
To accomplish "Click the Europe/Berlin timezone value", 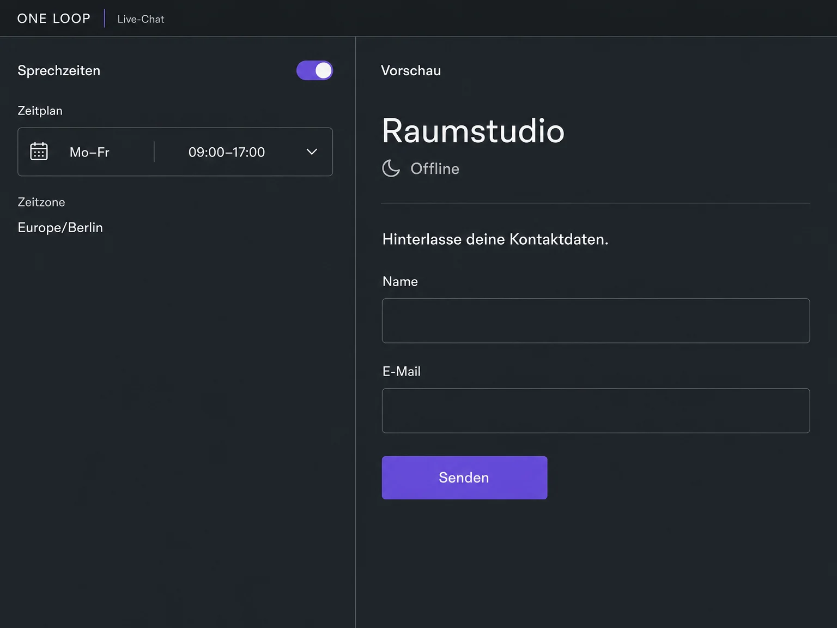I will click(x=60, y=227).
